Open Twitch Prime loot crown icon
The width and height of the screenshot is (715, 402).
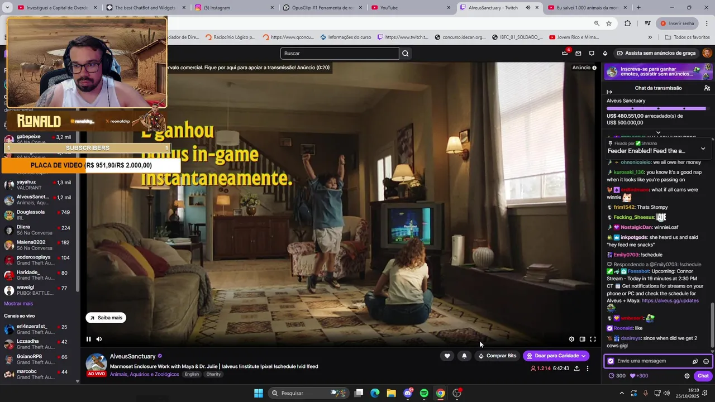565,53
